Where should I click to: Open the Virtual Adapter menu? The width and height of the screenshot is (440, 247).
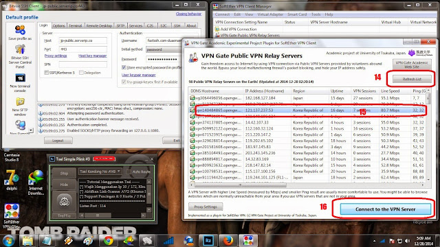(x=270, y=14)
